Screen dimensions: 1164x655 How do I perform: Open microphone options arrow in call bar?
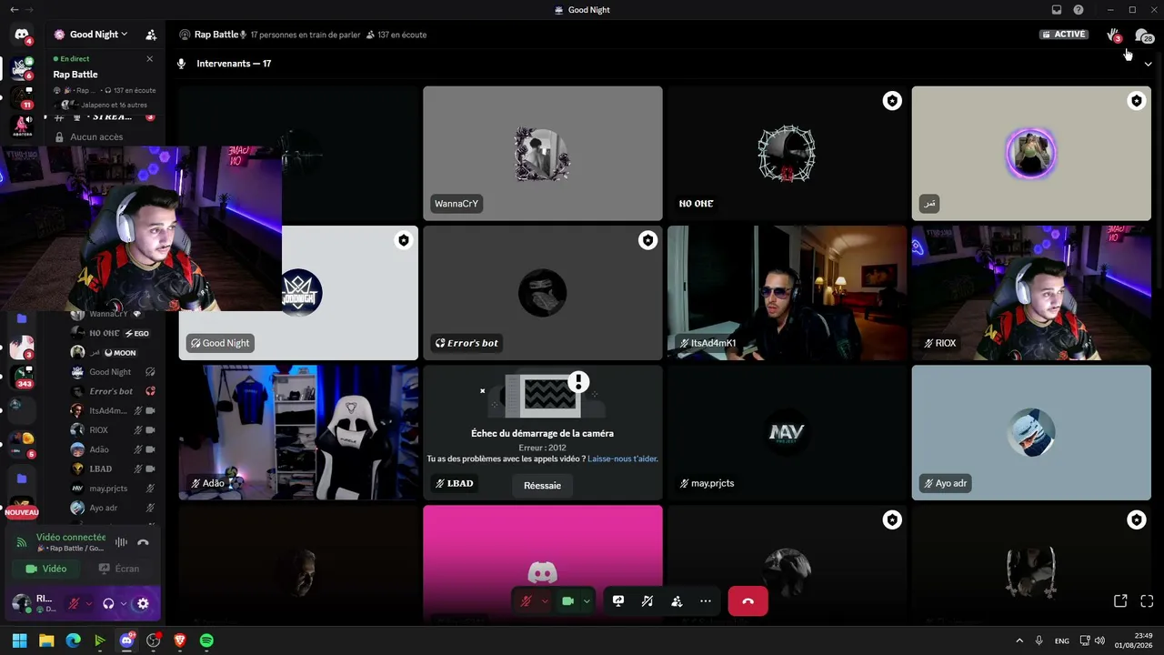coord(545,601)
